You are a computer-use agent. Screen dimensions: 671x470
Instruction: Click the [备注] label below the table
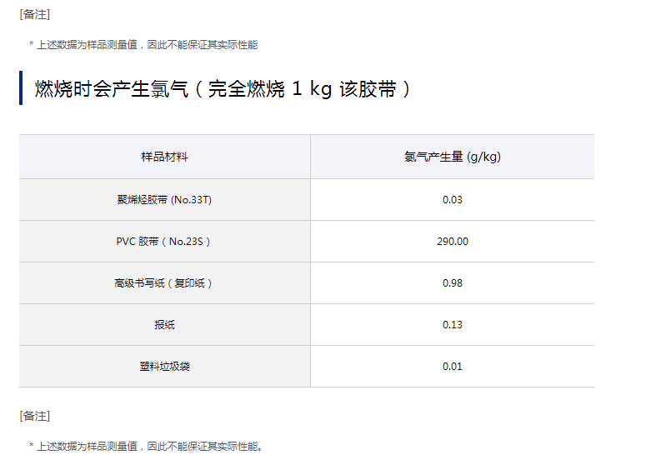(x=35, y=416)
